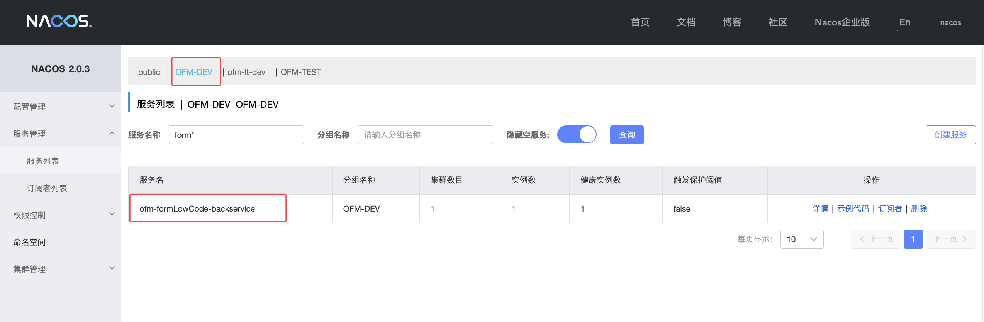Image resolution: width=984 pixels, height=322 pixels.
Task: Toggle the hide empty services switch
Action: 577,135
